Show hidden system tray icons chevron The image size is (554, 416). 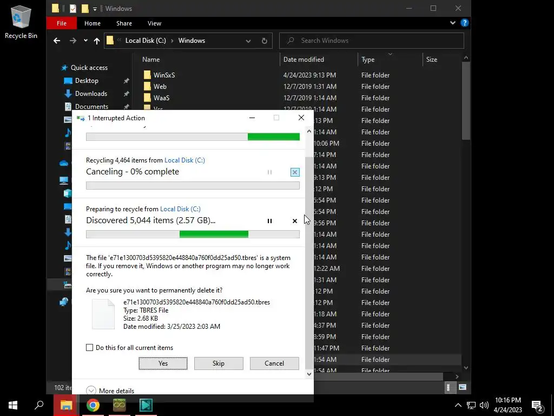(x=458, y=405)
